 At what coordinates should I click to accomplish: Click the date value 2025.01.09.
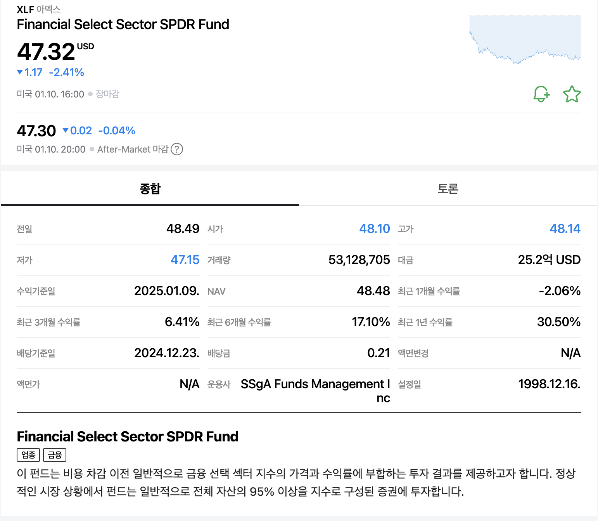pos(167,291)
